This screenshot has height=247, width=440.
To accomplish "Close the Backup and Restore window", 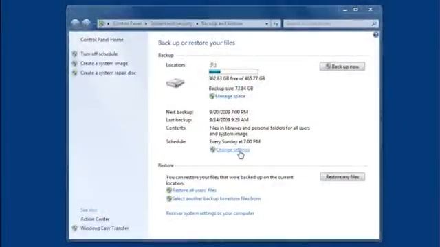I will coord(371,10).
